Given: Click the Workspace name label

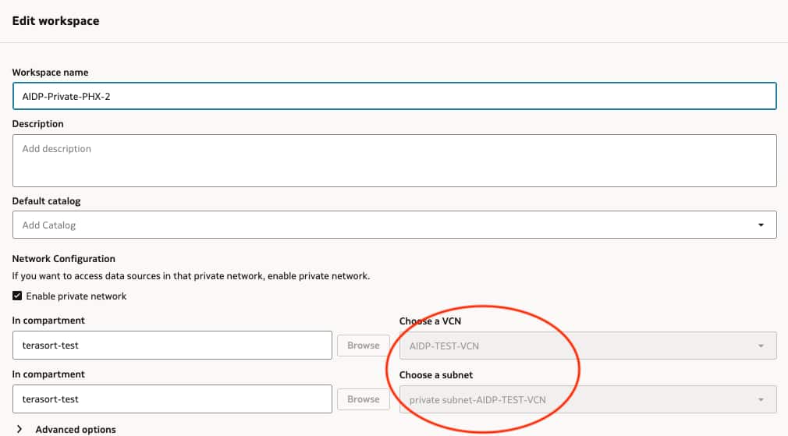Looking at the screenshot, I should (50, 73).
